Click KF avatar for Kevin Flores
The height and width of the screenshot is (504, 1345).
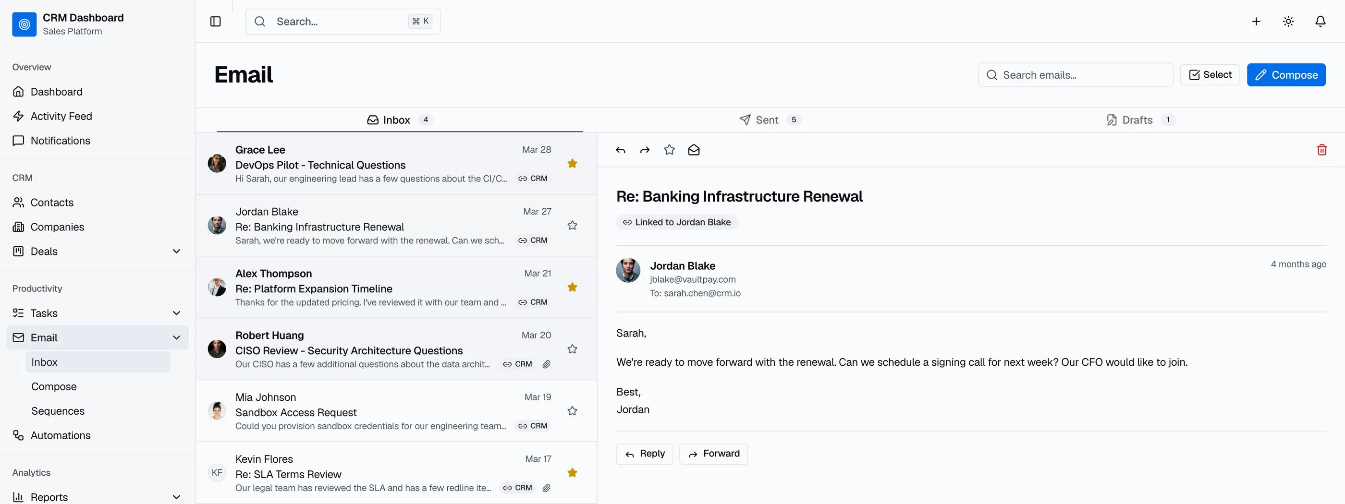(217, 473)
